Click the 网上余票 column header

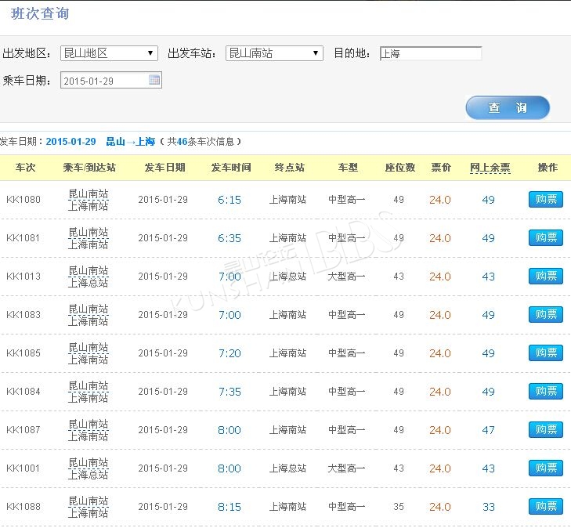490,168
